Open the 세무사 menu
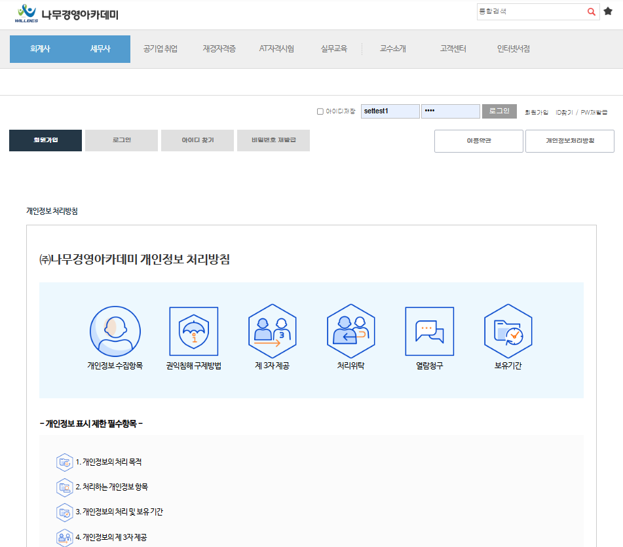 pyautogui.click(x=100, y=49)
